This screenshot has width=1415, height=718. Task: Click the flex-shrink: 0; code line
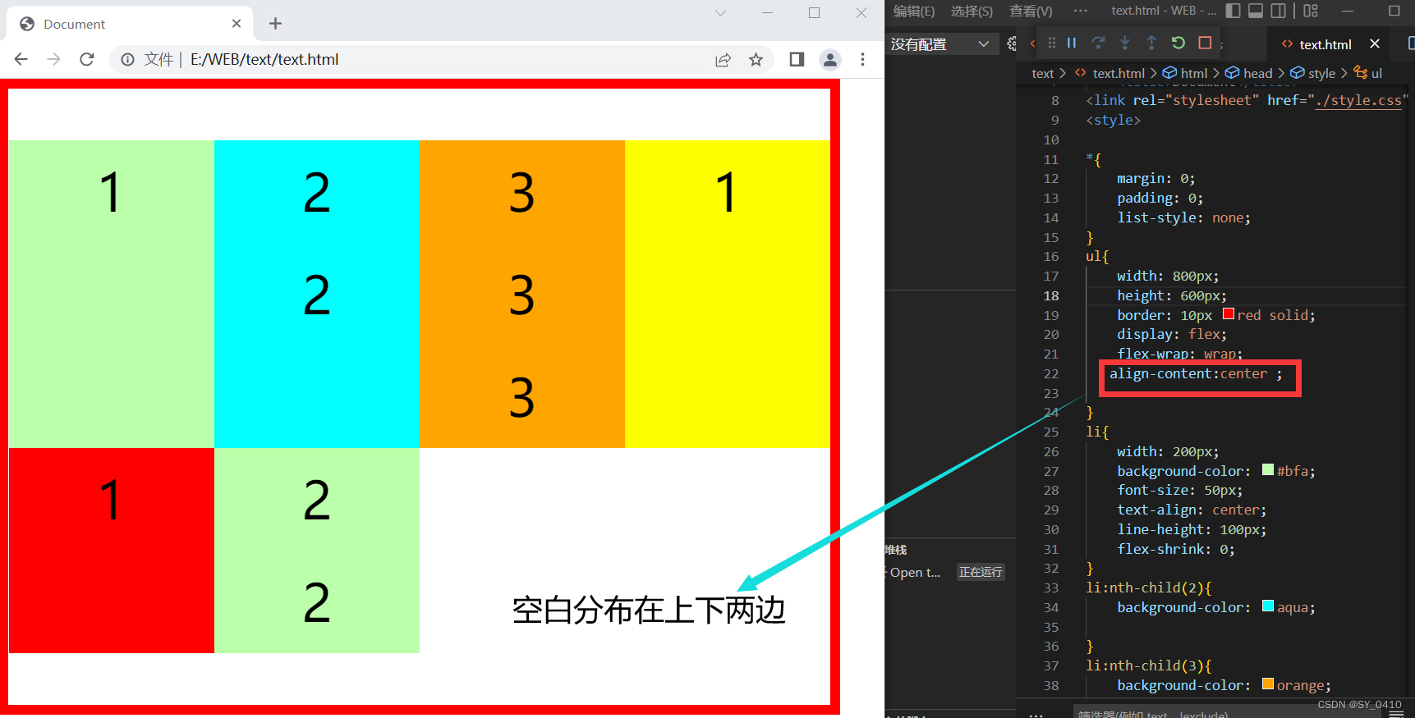coord(1175,549)
